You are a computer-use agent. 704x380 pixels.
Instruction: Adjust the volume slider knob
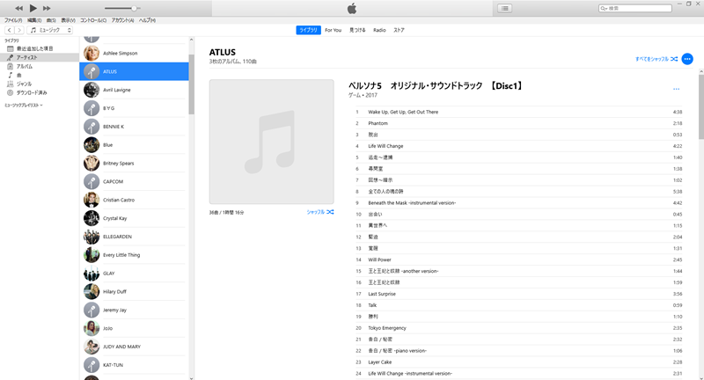click(134, 8)
